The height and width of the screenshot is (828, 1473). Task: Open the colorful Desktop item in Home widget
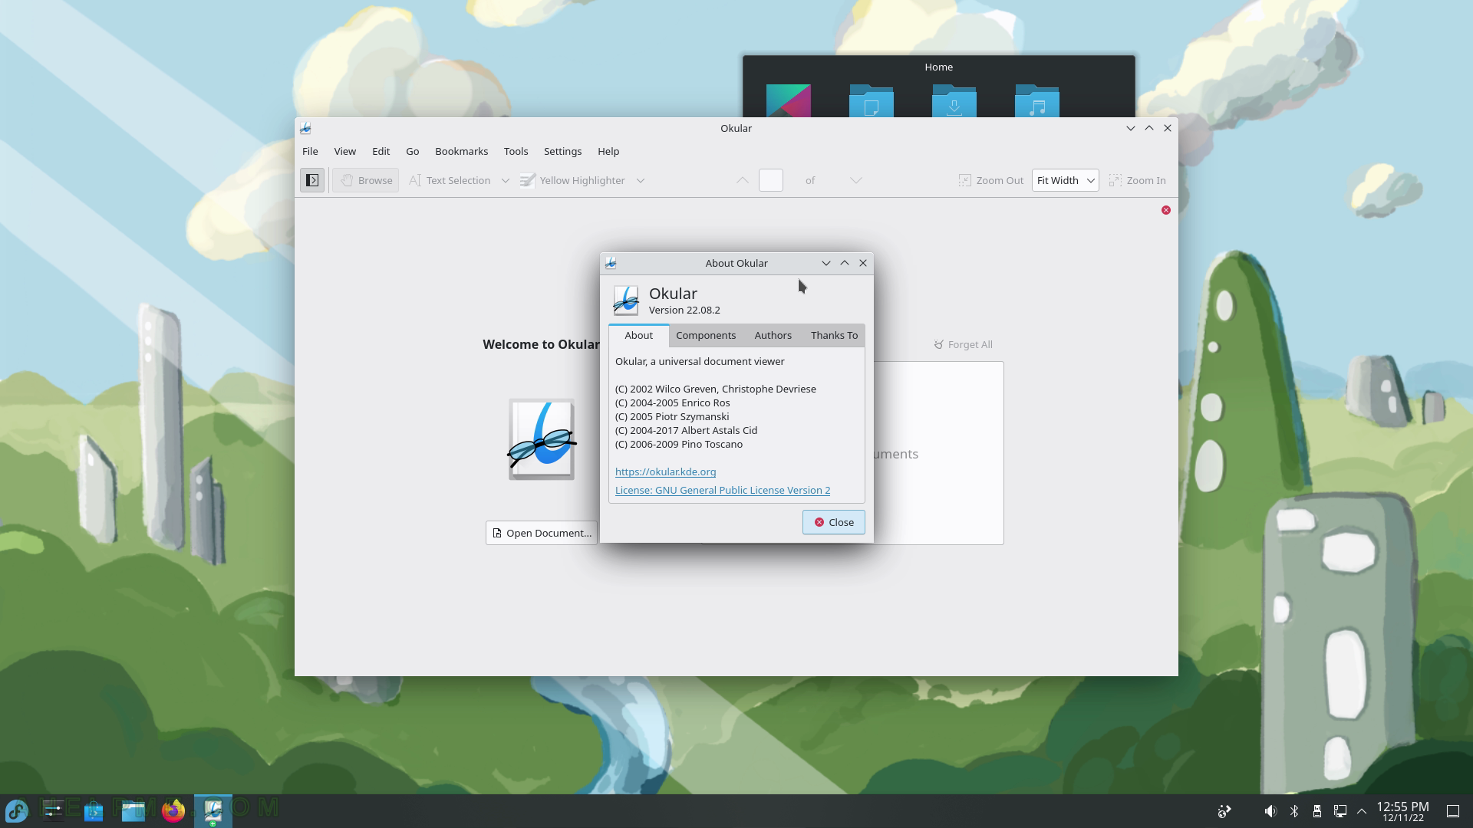pyautogui.click(x=789, y=100)
